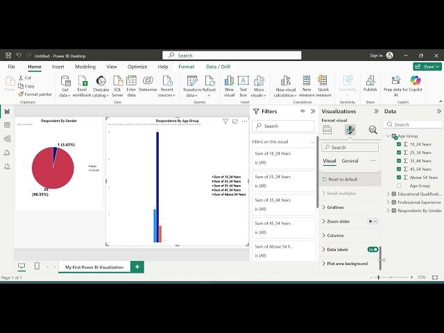The width and height of the screenshot is (444, 333).
Task: Insert a New visual
Action: click(x=230, y=86)
